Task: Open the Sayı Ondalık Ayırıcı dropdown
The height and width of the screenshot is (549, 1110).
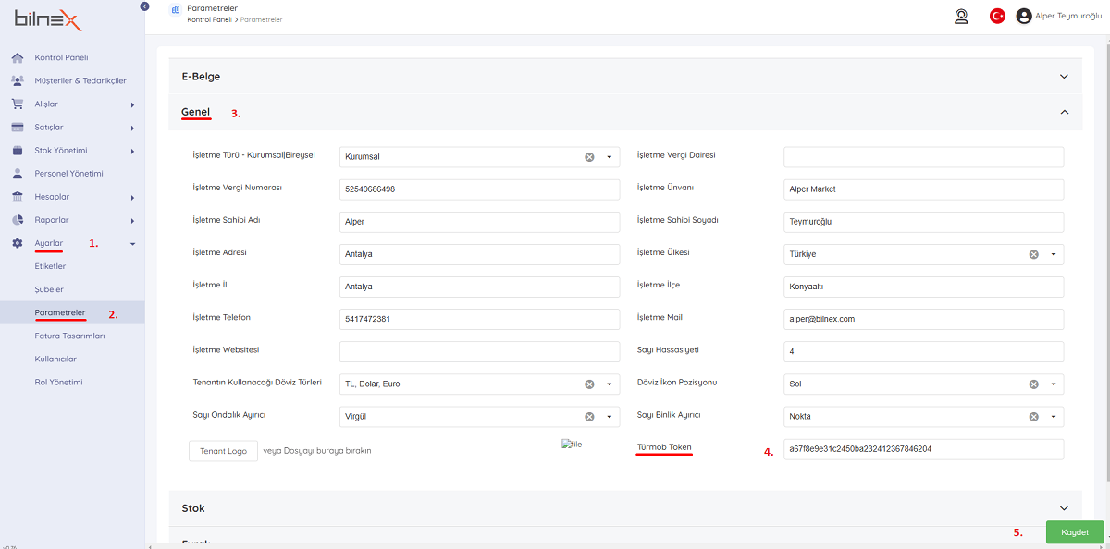Action: click(x=610, y=416)
